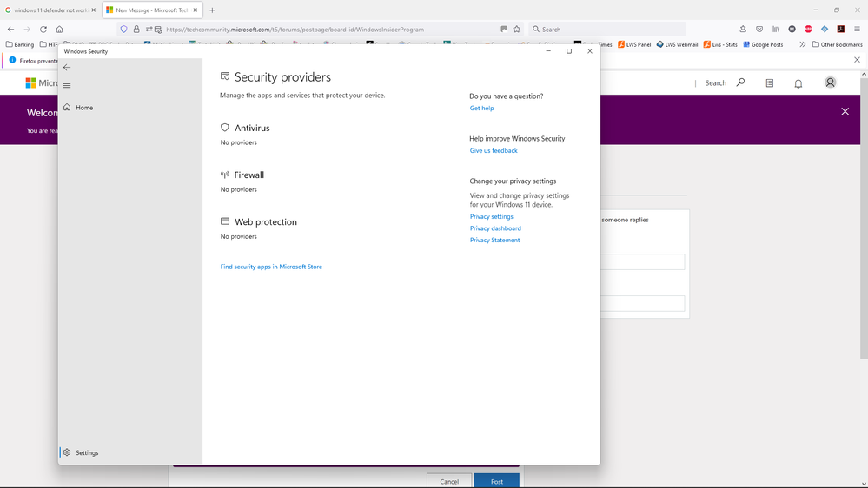
Task: Click the Cancel button on the post form
Action: 449,481
